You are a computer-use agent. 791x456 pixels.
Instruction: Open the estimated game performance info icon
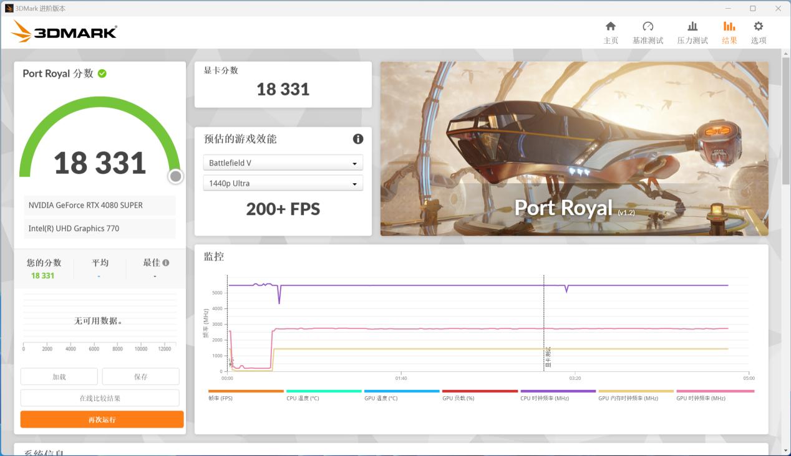tap(358, 139)
